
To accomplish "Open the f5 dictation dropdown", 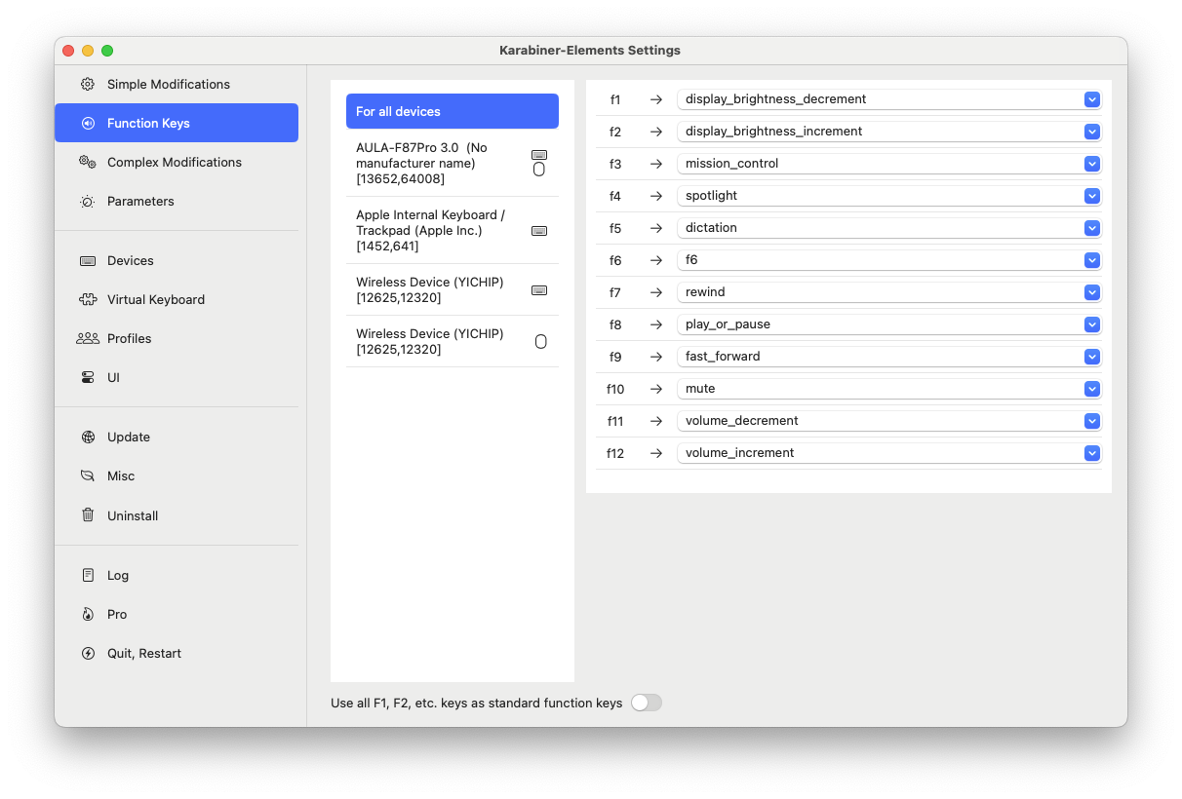I will [x=889, y=228].
